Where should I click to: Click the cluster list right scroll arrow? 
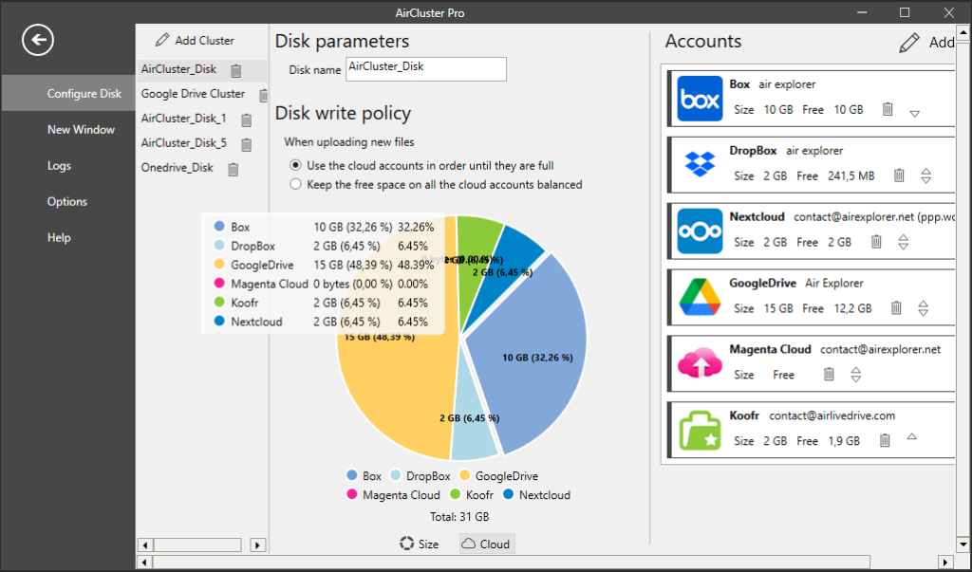click(258, 545)
